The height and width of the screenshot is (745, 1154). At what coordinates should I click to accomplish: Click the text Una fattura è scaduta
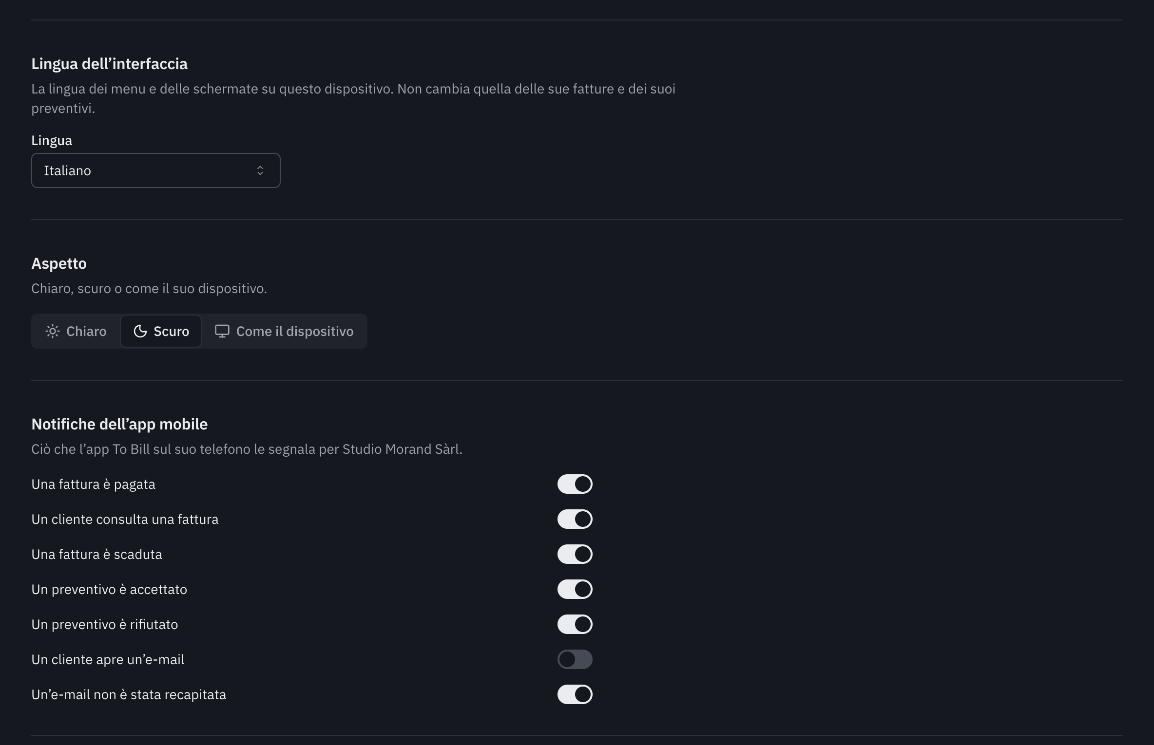[96, 554]
